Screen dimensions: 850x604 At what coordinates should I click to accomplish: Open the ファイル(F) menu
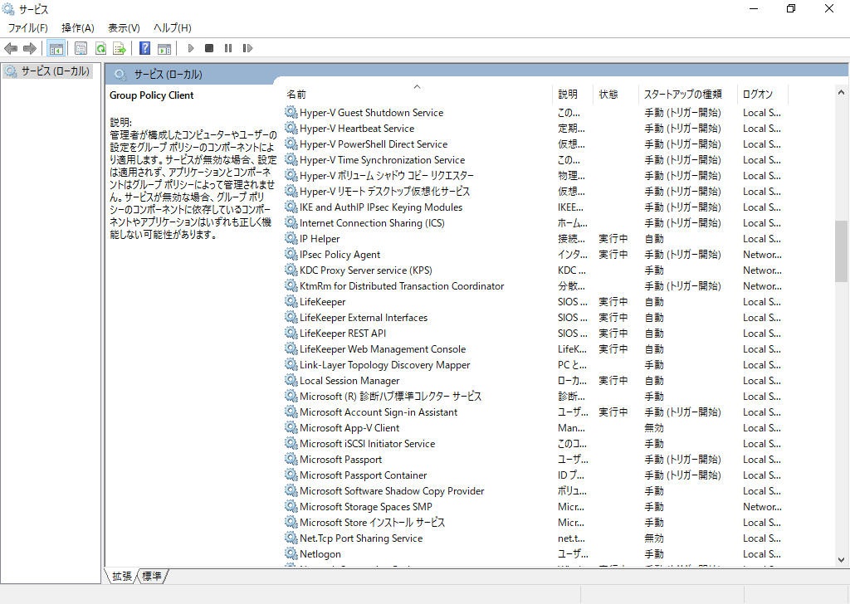point(27,27)
